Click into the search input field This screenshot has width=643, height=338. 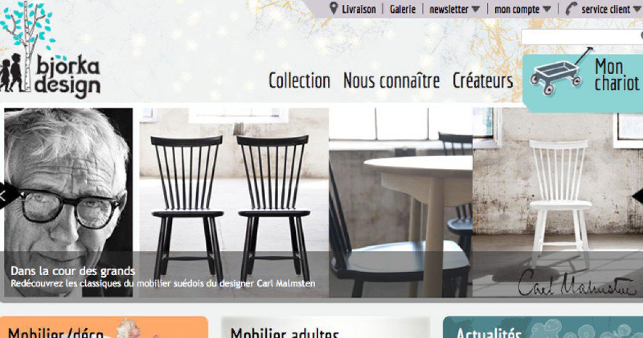(x=581, y=37)
